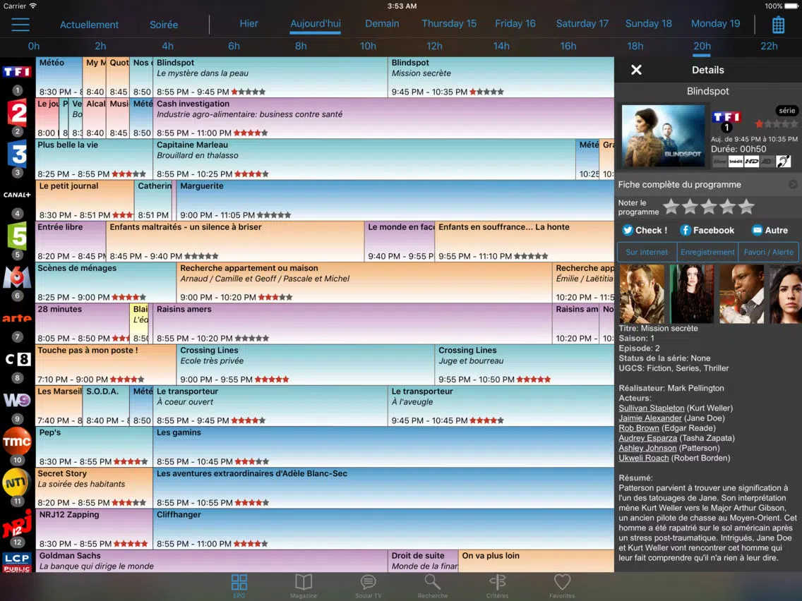Select the France 2 channel logo
This screenshot has width=802, height=601.
(18, 112)
